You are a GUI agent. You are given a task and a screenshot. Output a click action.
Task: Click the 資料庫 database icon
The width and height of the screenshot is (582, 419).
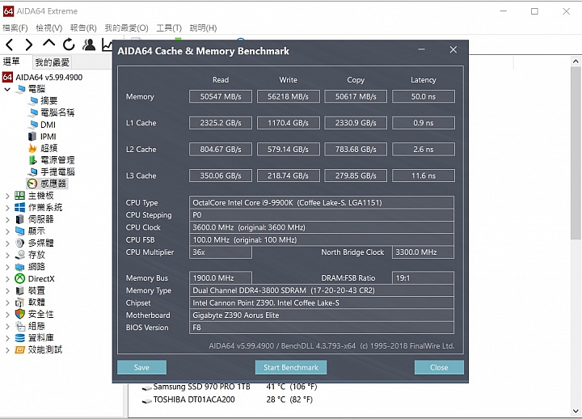(19, 337)
